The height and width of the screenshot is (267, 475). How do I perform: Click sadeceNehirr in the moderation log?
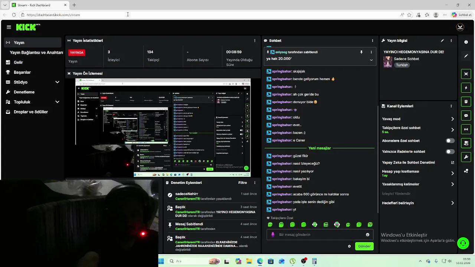pos(187,194)
